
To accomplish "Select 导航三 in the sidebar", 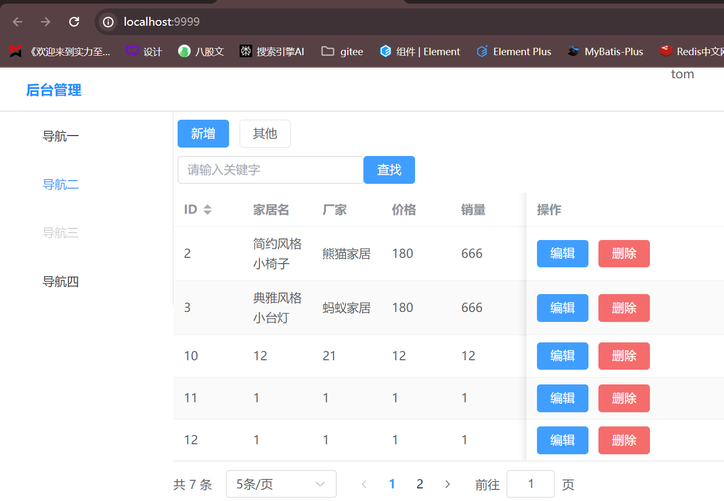I will tap(61, 233).
